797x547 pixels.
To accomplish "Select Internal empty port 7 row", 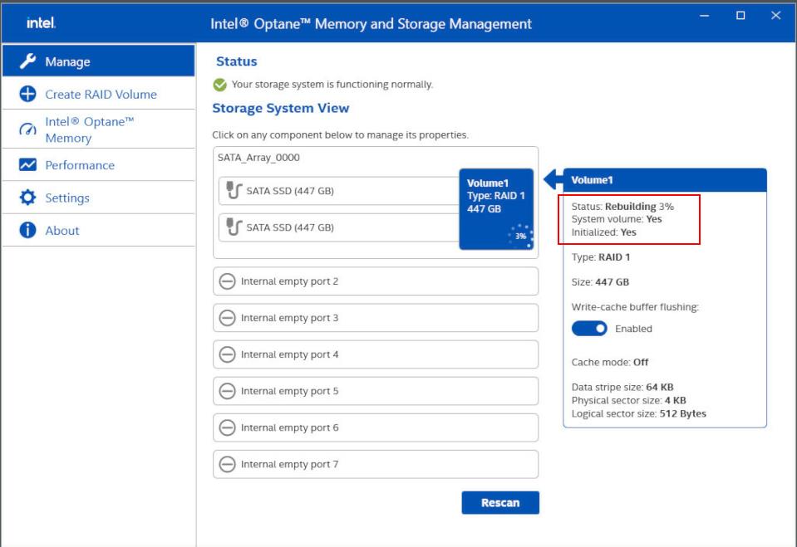I will click(376, 464).
